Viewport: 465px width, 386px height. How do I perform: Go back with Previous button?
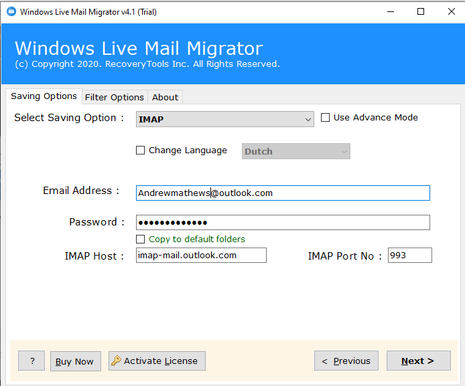click(x=346, y=361)
